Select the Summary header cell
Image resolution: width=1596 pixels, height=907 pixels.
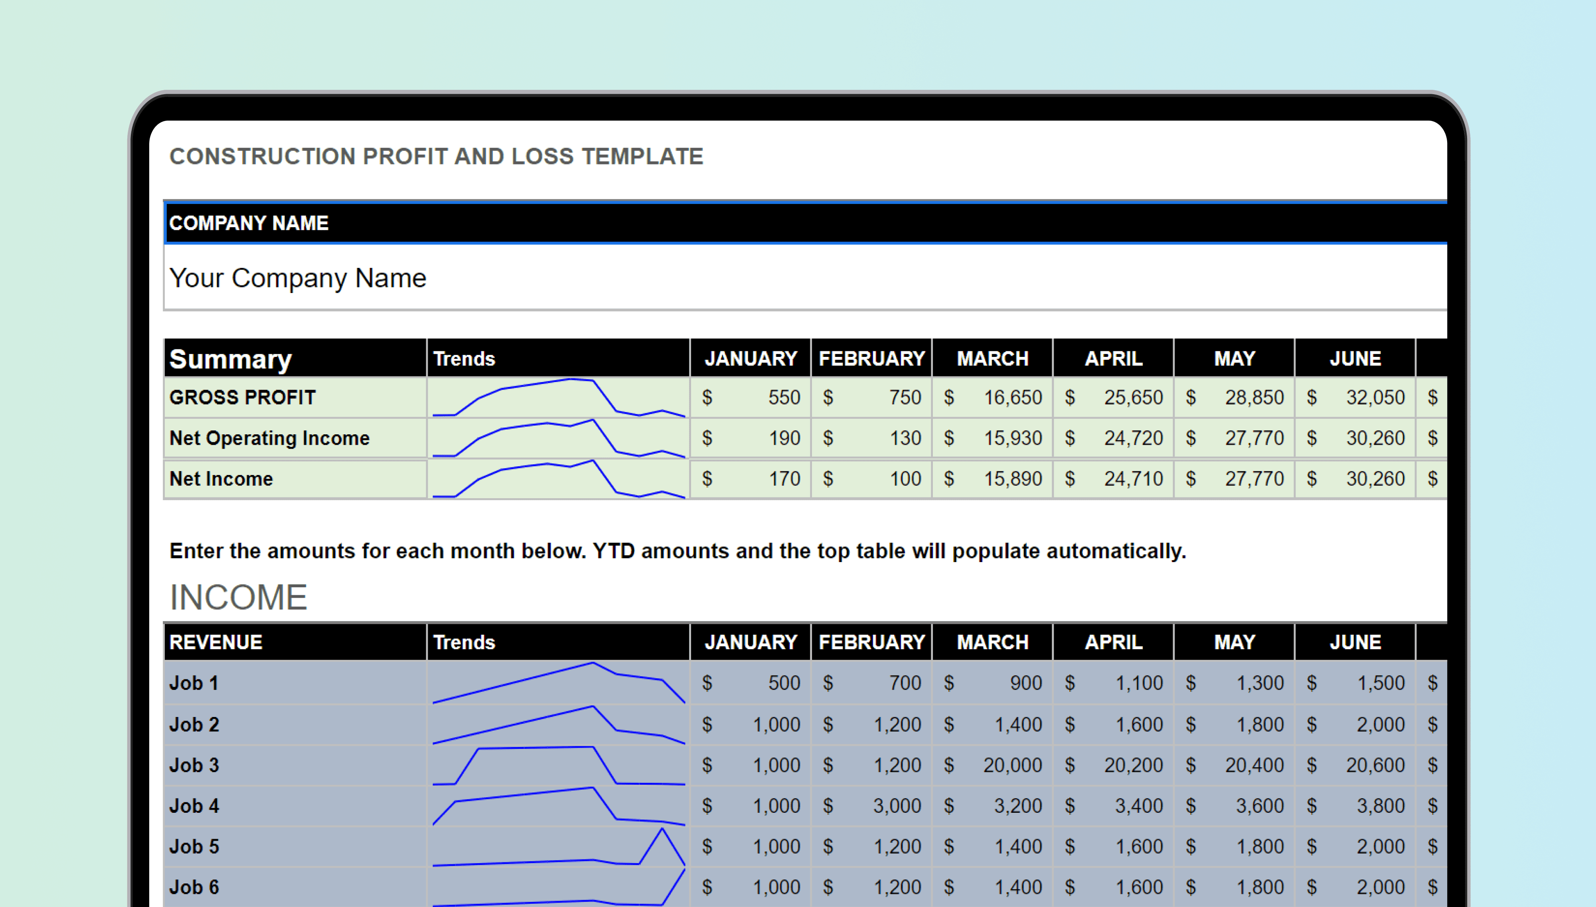click(x=296, y=358)
